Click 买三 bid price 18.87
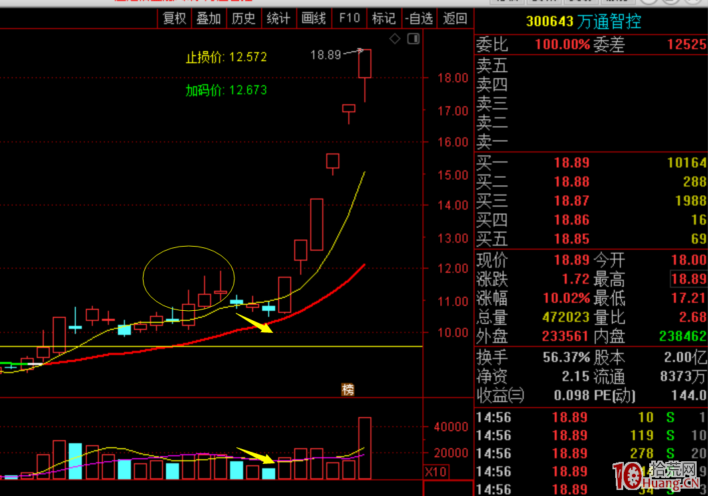This screenshot has width=708, height=496. tap(572, 201)
